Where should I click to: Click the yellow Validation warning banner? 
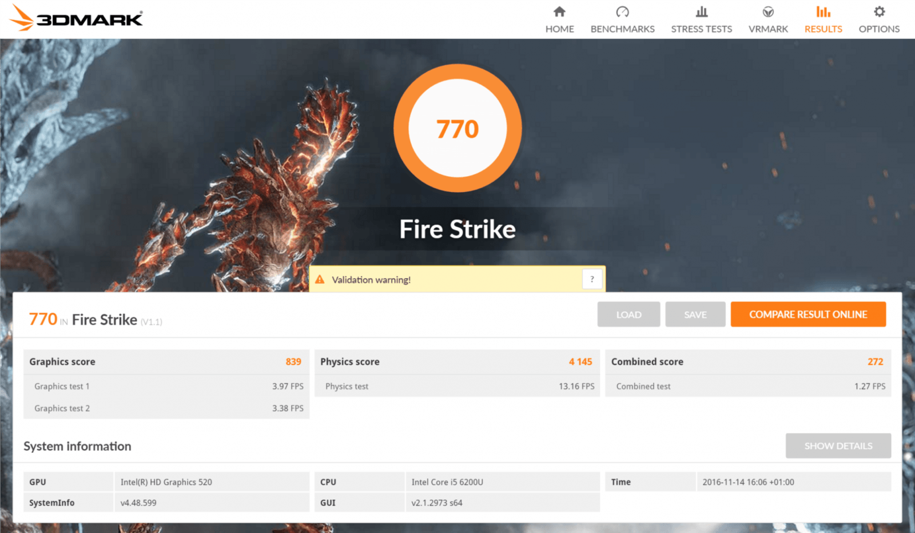coord(446,280)
